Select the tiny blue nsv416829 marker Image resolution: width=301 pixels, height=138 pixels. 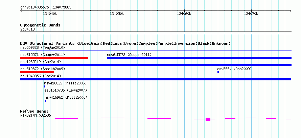45,86
